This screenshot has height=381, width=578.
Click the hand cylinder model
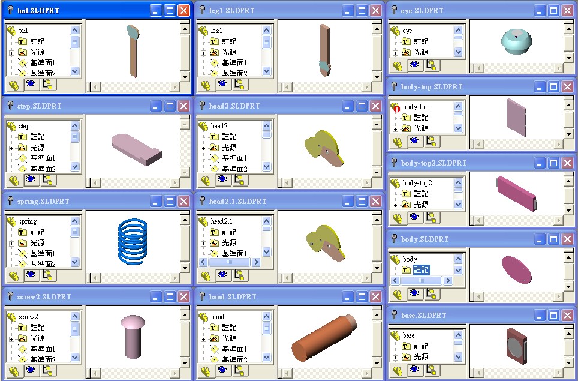pos(324,337)
